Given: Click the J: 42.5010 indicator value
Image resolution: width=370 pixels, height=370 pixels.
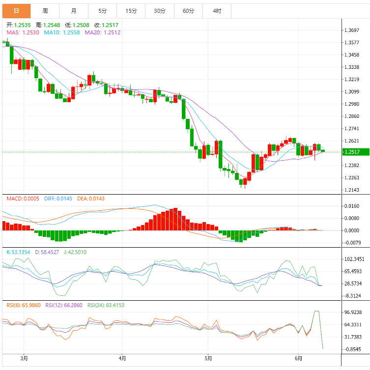Looking at the screenshot, I should [75, 252].
